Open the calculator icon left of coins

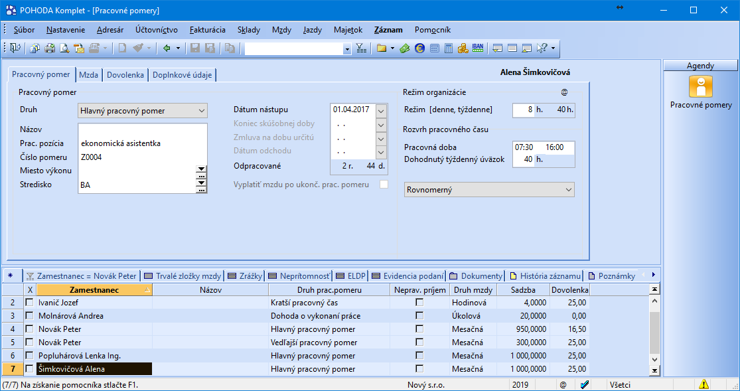tap(449, 48)
